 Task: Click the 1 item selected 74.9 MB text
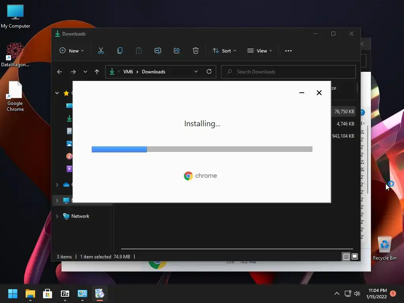click(105, 256)
